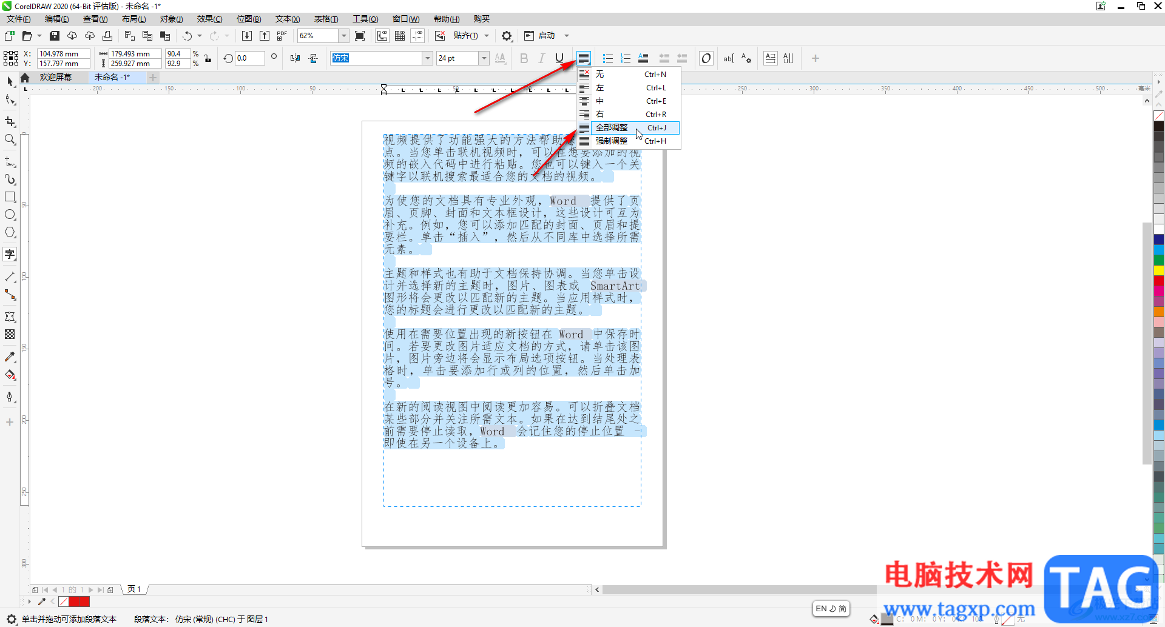Toggle Italic formatting
Image resolution: width=1165 pixels, height=627 pixels.
pyautogui.click(x=542, y=58)
